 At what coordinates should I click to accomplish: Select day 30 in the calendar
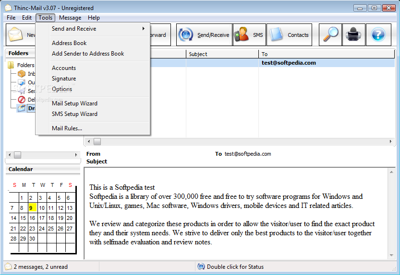(32, 239)
